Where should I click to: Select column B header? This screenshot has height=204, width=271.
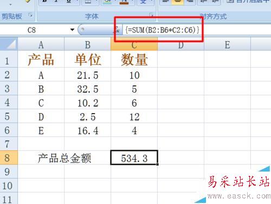pyautogui.click(x=88, y=44)
